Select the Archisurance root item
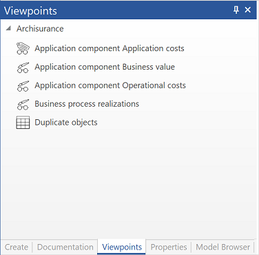259x255 pixels. pos(40,29)
